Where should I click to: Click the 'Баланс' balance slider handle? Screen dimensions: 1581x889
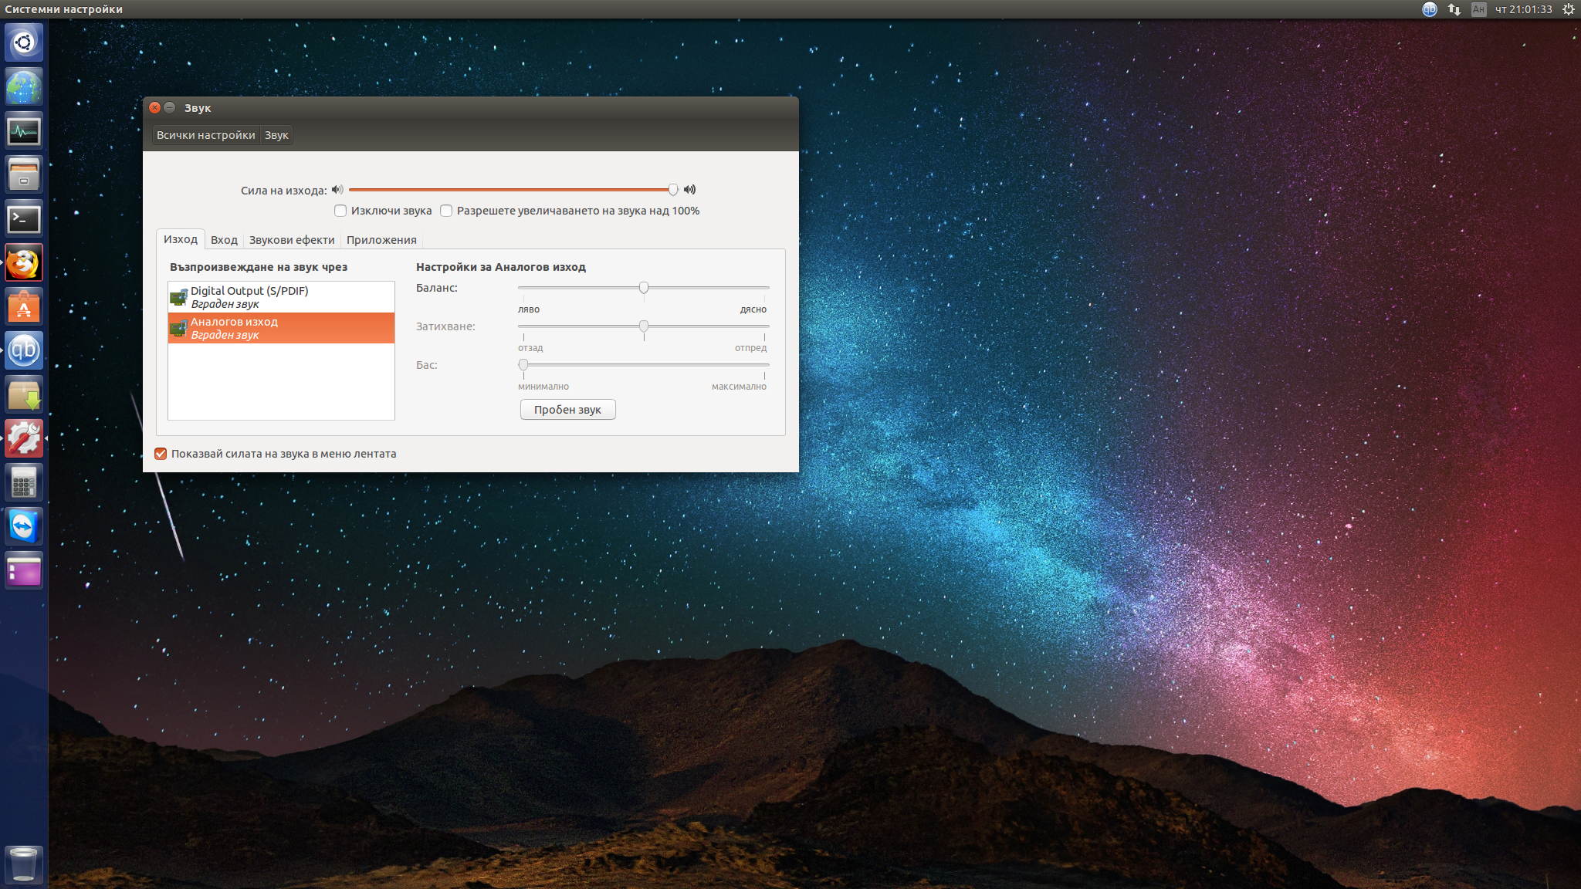click(644, 288)
